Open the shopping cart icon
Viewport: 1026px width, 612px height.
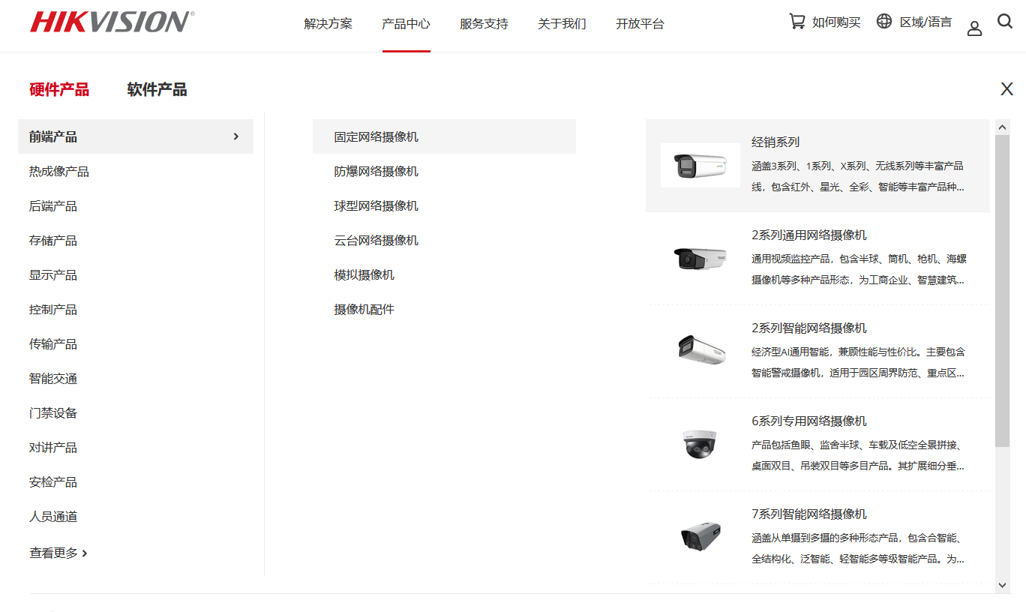tap(796, 21)
